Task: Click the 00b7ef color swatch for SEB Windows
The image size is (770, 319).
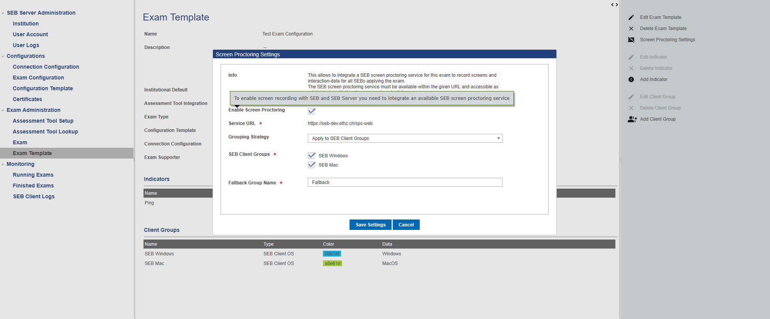Action: 332,254
